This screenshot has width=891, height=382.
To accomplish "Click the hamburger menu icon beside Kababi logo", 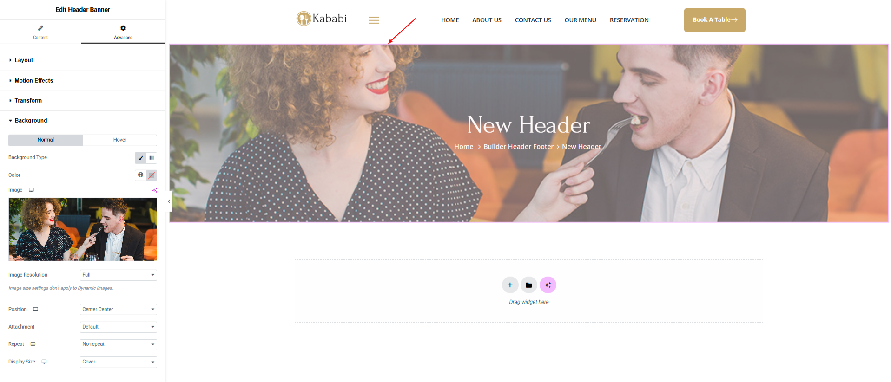I will click(x=374, y=20).
